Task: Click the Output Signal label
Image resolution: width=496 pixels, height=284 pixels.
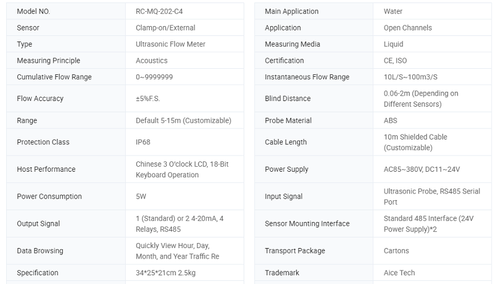Action: (x=38, y=224)
